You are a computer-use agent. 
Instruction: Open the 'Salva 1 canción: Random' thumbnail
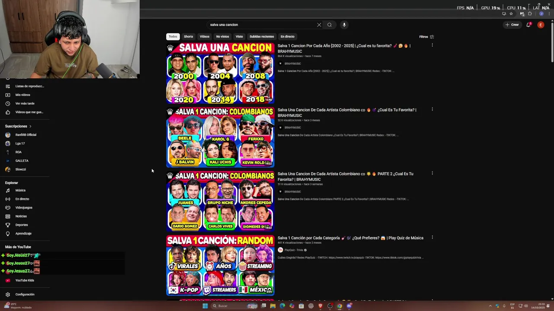pos(220,265)
